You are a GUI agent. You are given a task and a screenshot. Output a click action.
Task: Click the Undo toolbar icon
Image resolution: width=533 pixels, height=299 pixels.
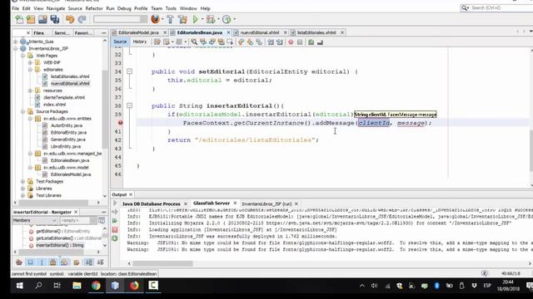[x=70, y=19]
